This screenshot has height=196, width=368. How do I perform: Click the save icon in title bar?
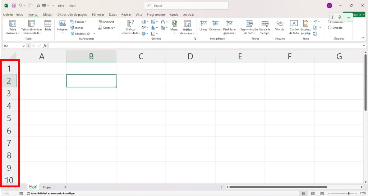pos(14,6)
